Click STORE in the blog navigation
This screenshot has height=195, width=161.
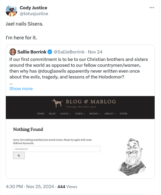tap(123, 114)
